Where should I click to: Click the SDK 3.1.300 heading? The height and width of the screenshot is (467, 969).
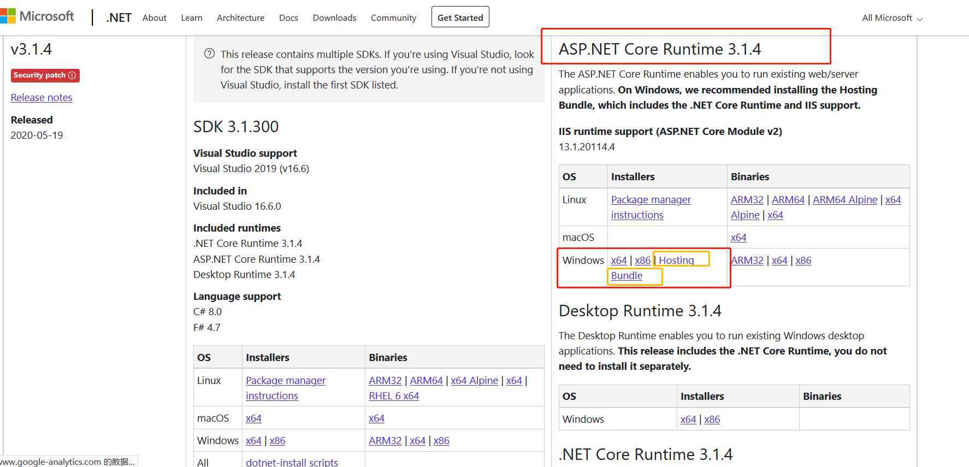(x=236, y=127)
